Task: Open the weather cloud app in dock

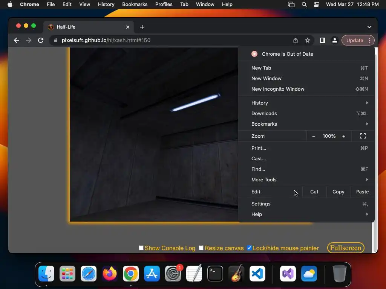Action: click(x=309, y=274)
